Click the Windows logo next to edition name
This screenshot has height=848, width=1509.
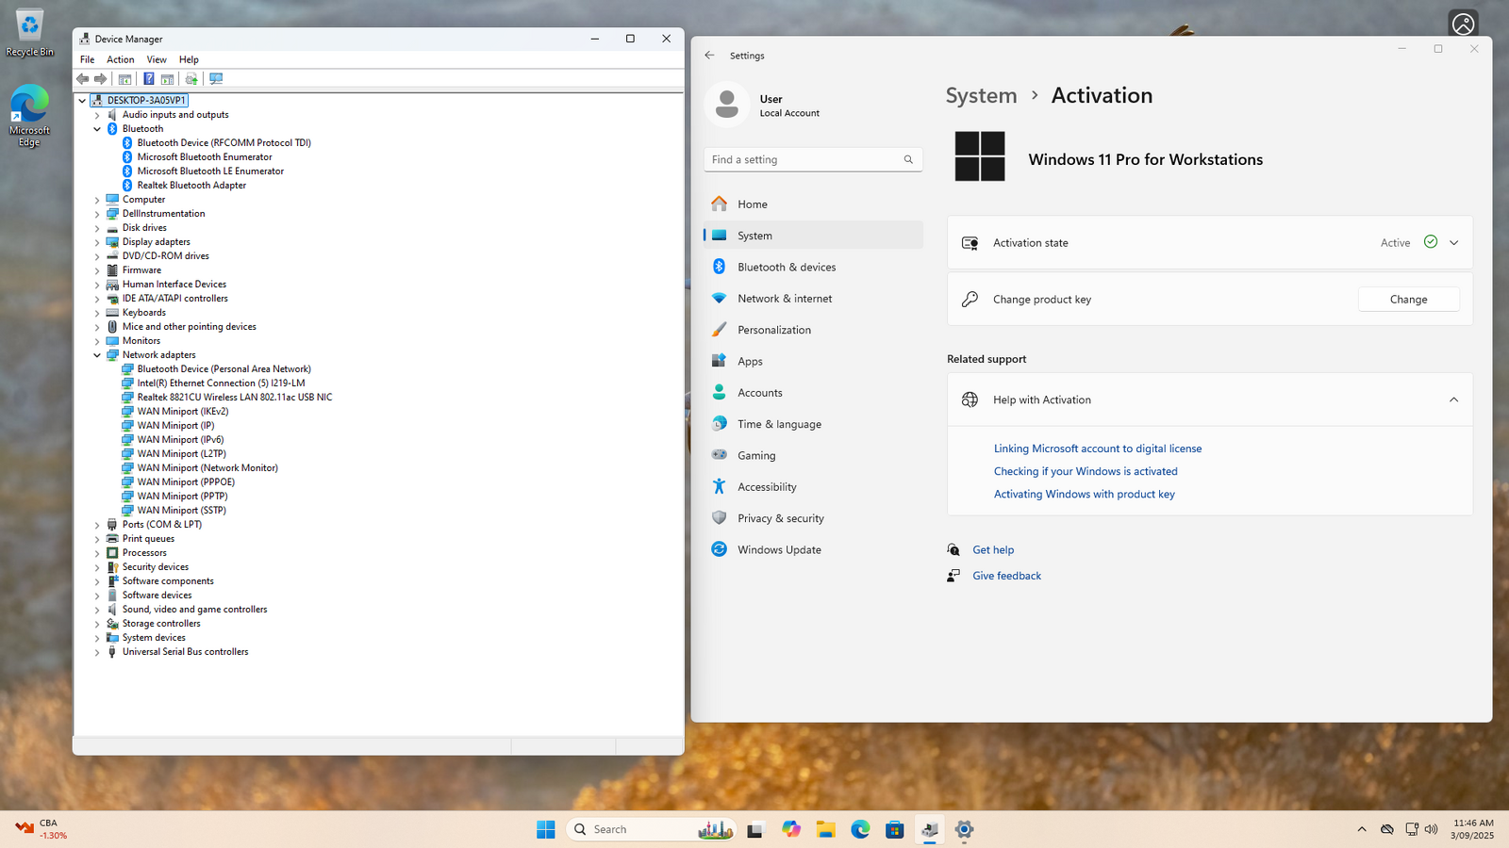(x=980, y=156)
